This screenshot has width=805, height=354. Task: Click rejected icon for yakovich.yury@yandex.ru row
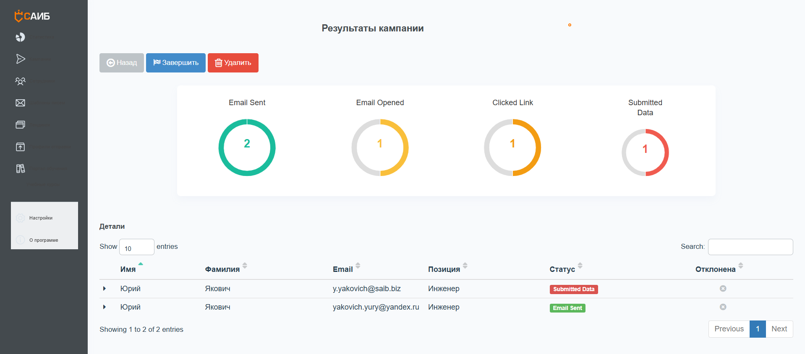pos(723,307)
